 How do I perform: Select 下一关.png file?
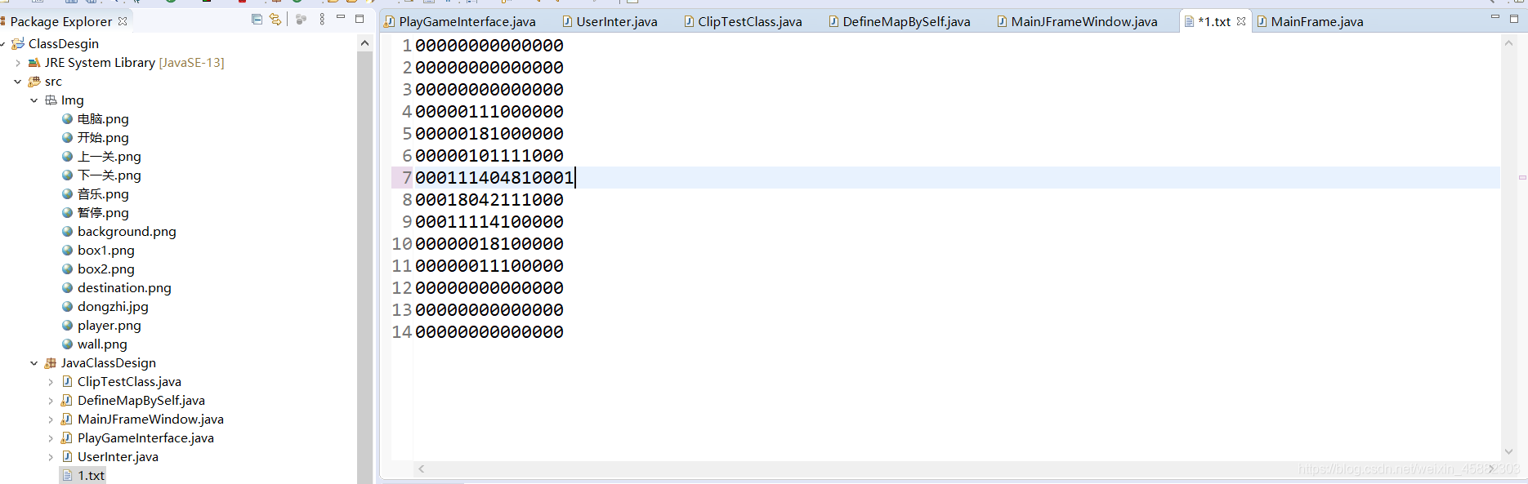(x=109, y=175)
